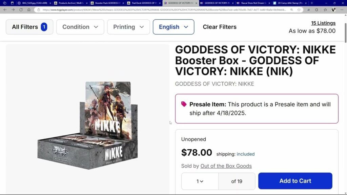
Task: Switch to the 3D Camp AAA Stamp tab
Action: click(x=290, y=3)
